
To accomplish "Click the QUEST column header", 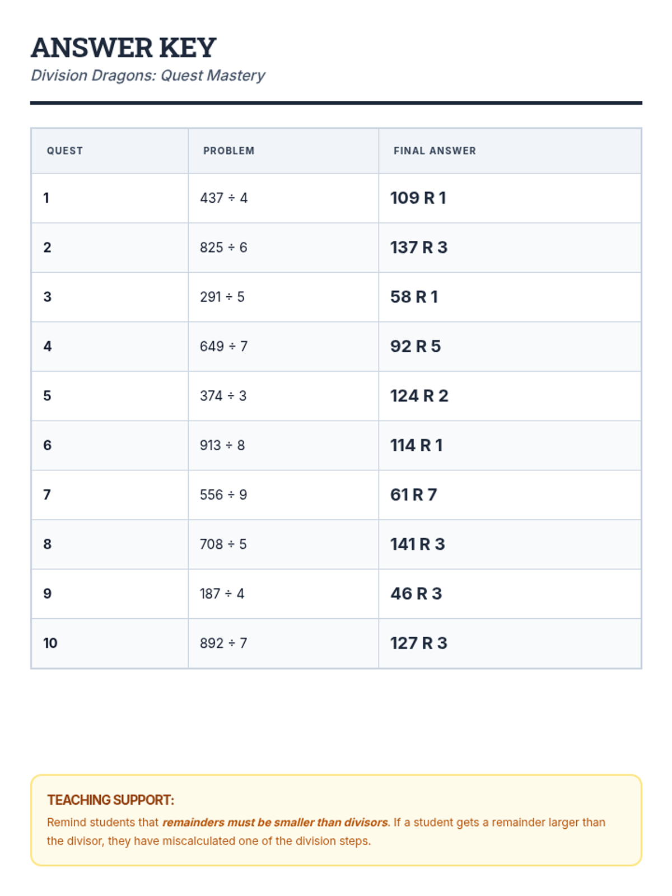I will pos(64,151).
